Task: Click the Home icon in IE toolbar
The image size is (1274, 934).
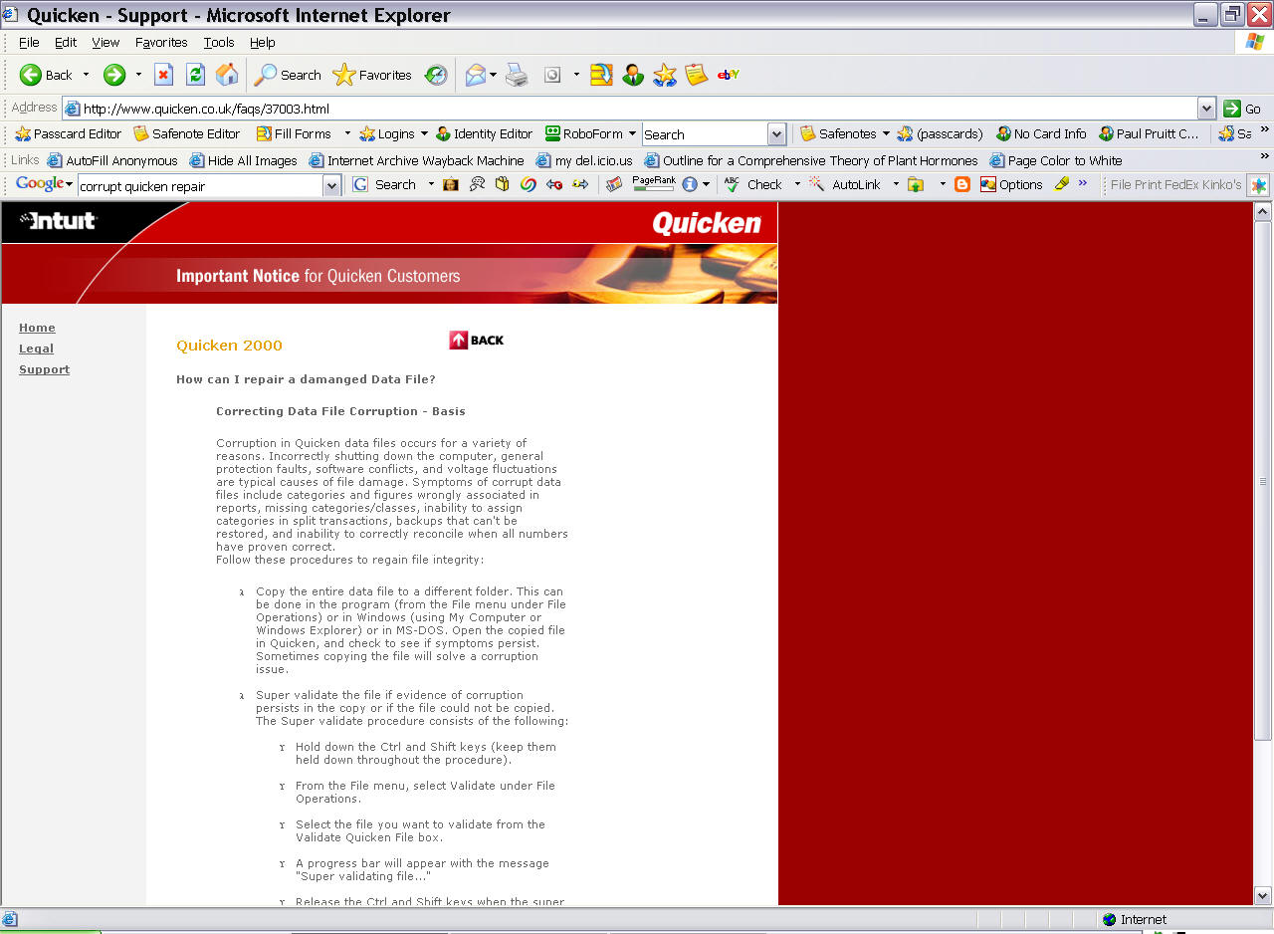Action: 227,75
